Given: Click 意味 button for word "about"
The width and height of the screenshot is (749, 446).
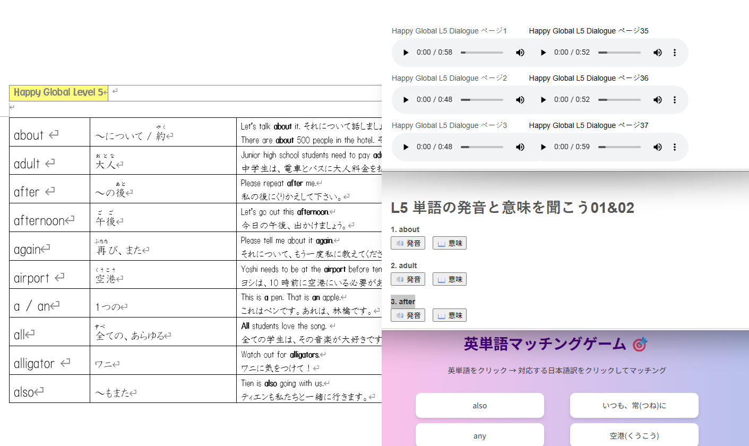Looking at the screenshot, I should click(449, 243).
